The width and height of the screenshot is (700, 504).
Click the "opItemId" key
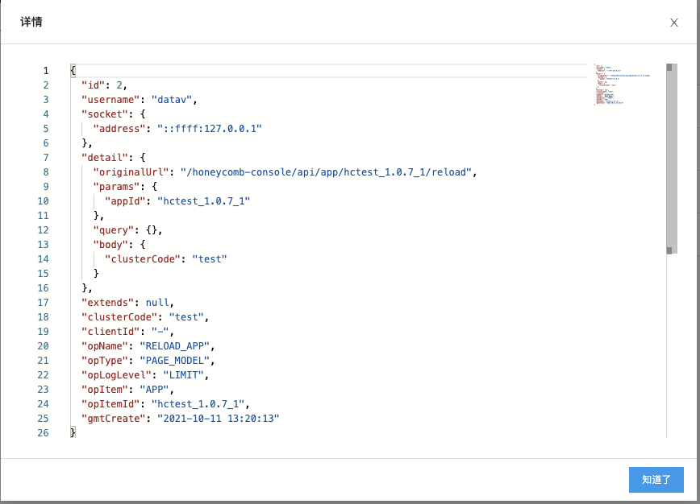tap(110, 403)
